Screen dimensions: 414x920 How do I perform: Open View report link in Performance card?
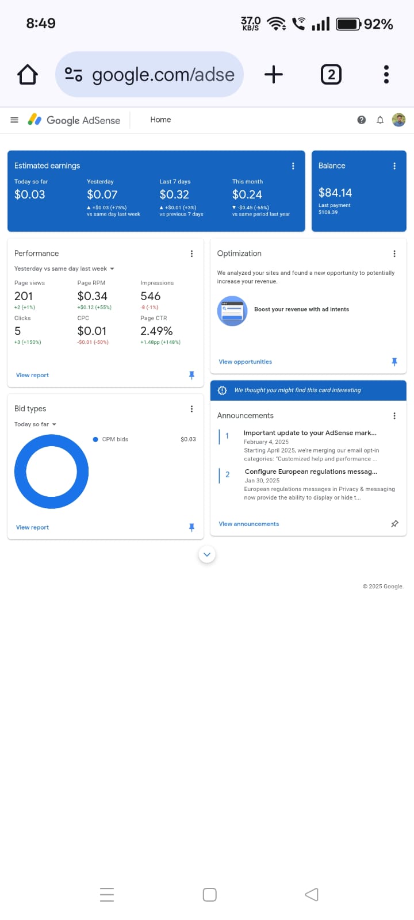[x=32, y=375]
